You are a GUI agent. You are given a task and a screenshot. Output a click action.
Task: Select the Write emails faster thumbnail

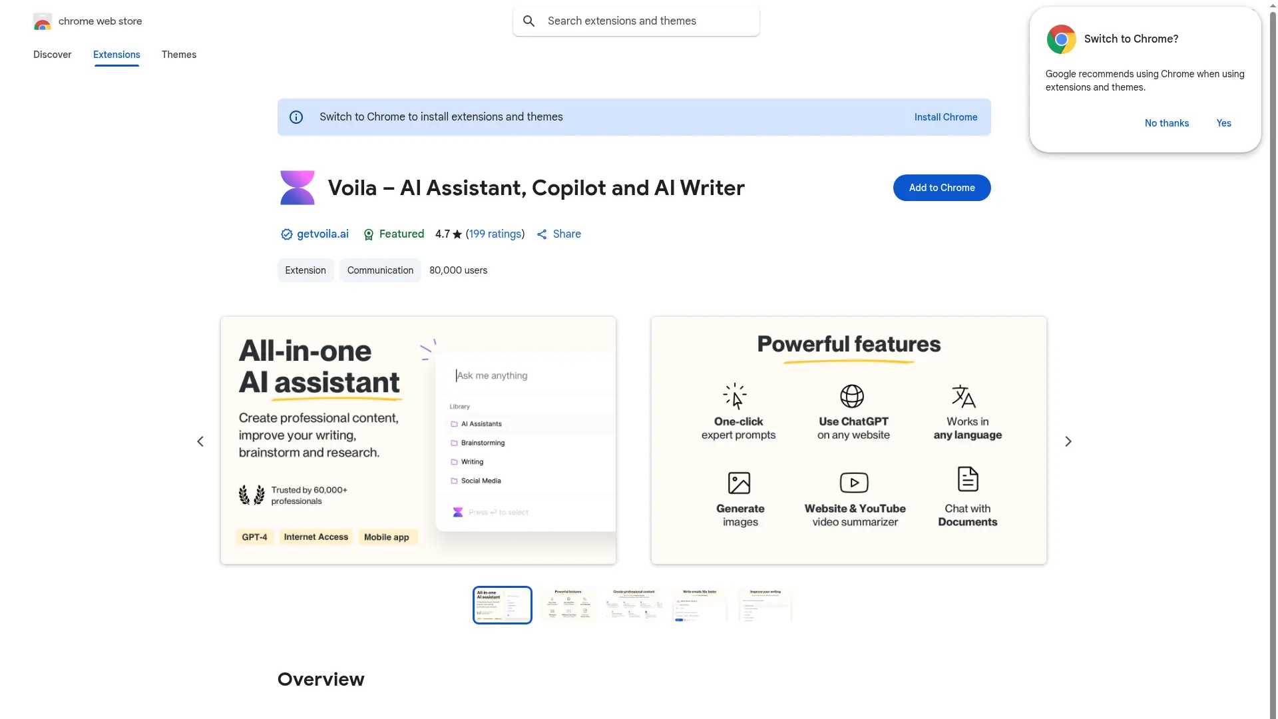(700, 604)
